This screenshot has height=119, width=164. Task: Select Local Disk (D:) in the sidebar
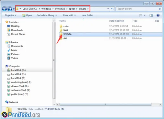pos(18,74)
